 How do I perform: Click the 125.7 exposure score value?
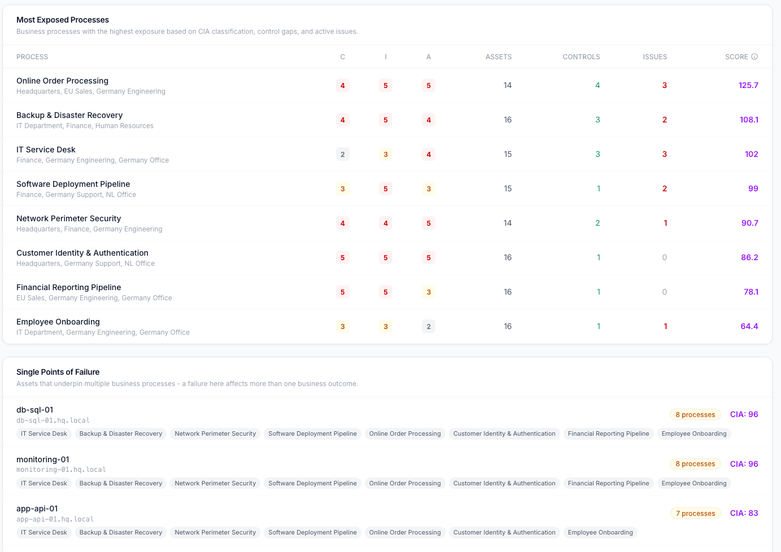coord(749,85)
